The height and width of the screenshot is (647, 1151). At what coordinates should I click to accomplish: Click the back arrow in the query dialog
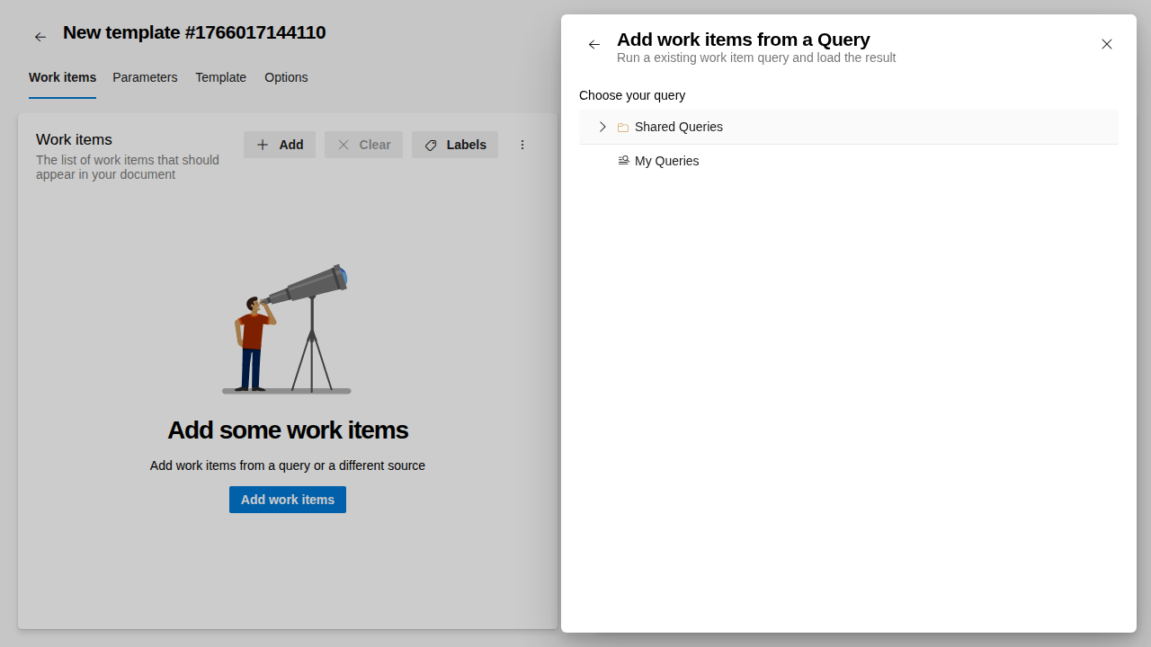pyautogui.click(x=593, y=44)
